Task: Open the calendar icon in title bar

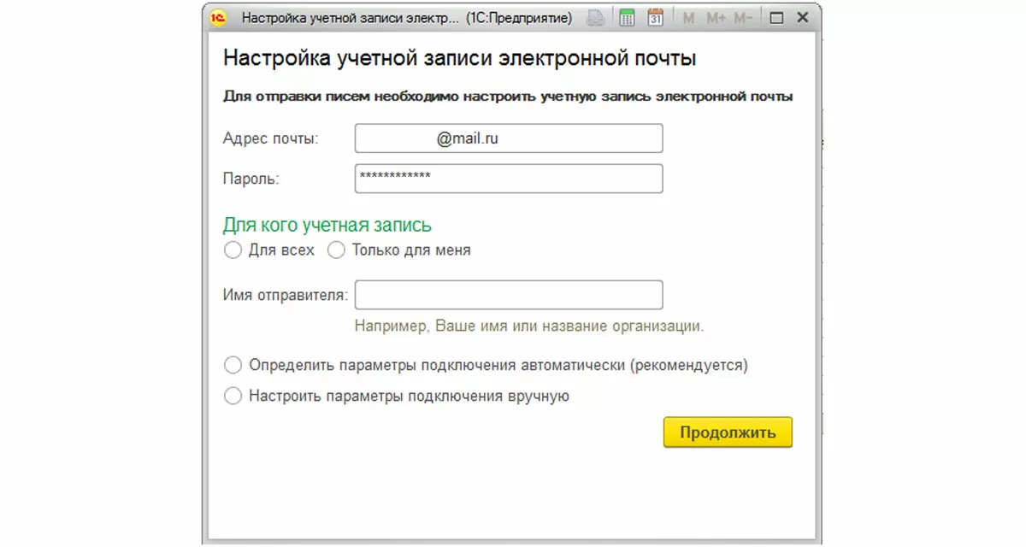Action: tap(656, 18)
